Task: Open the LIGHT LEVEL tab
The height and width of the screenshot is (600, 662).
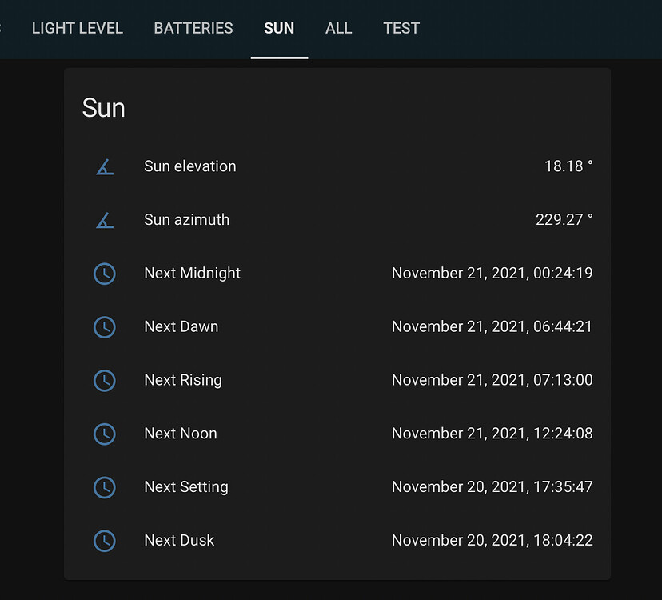Action: [x=77, y=28]
